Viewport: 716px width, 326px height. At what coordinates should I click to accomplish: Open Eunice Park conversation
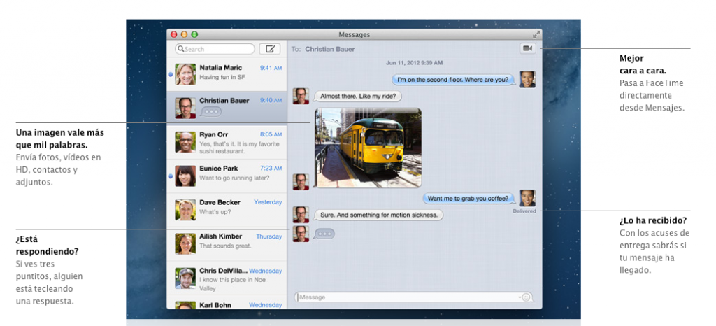pos(227,176)
